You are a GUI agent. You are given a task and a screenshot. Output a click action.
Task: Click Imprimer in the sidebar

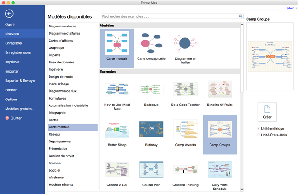[x=12, y=62]
